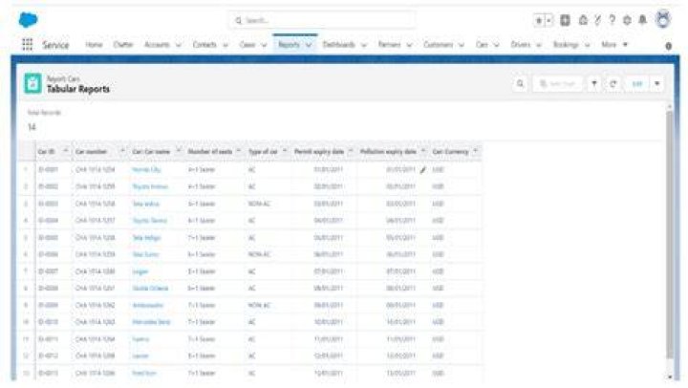The image size is (688, 388).
Task: Expand the Dashboards tab chevron
Action: pyautogui.click(x=363, y=45)
